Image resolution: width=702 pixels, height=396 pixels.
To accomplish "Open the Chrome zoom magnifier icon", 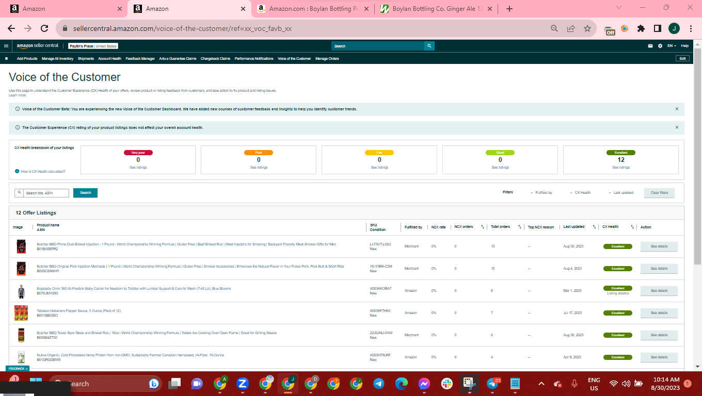I will click(554, 29).
